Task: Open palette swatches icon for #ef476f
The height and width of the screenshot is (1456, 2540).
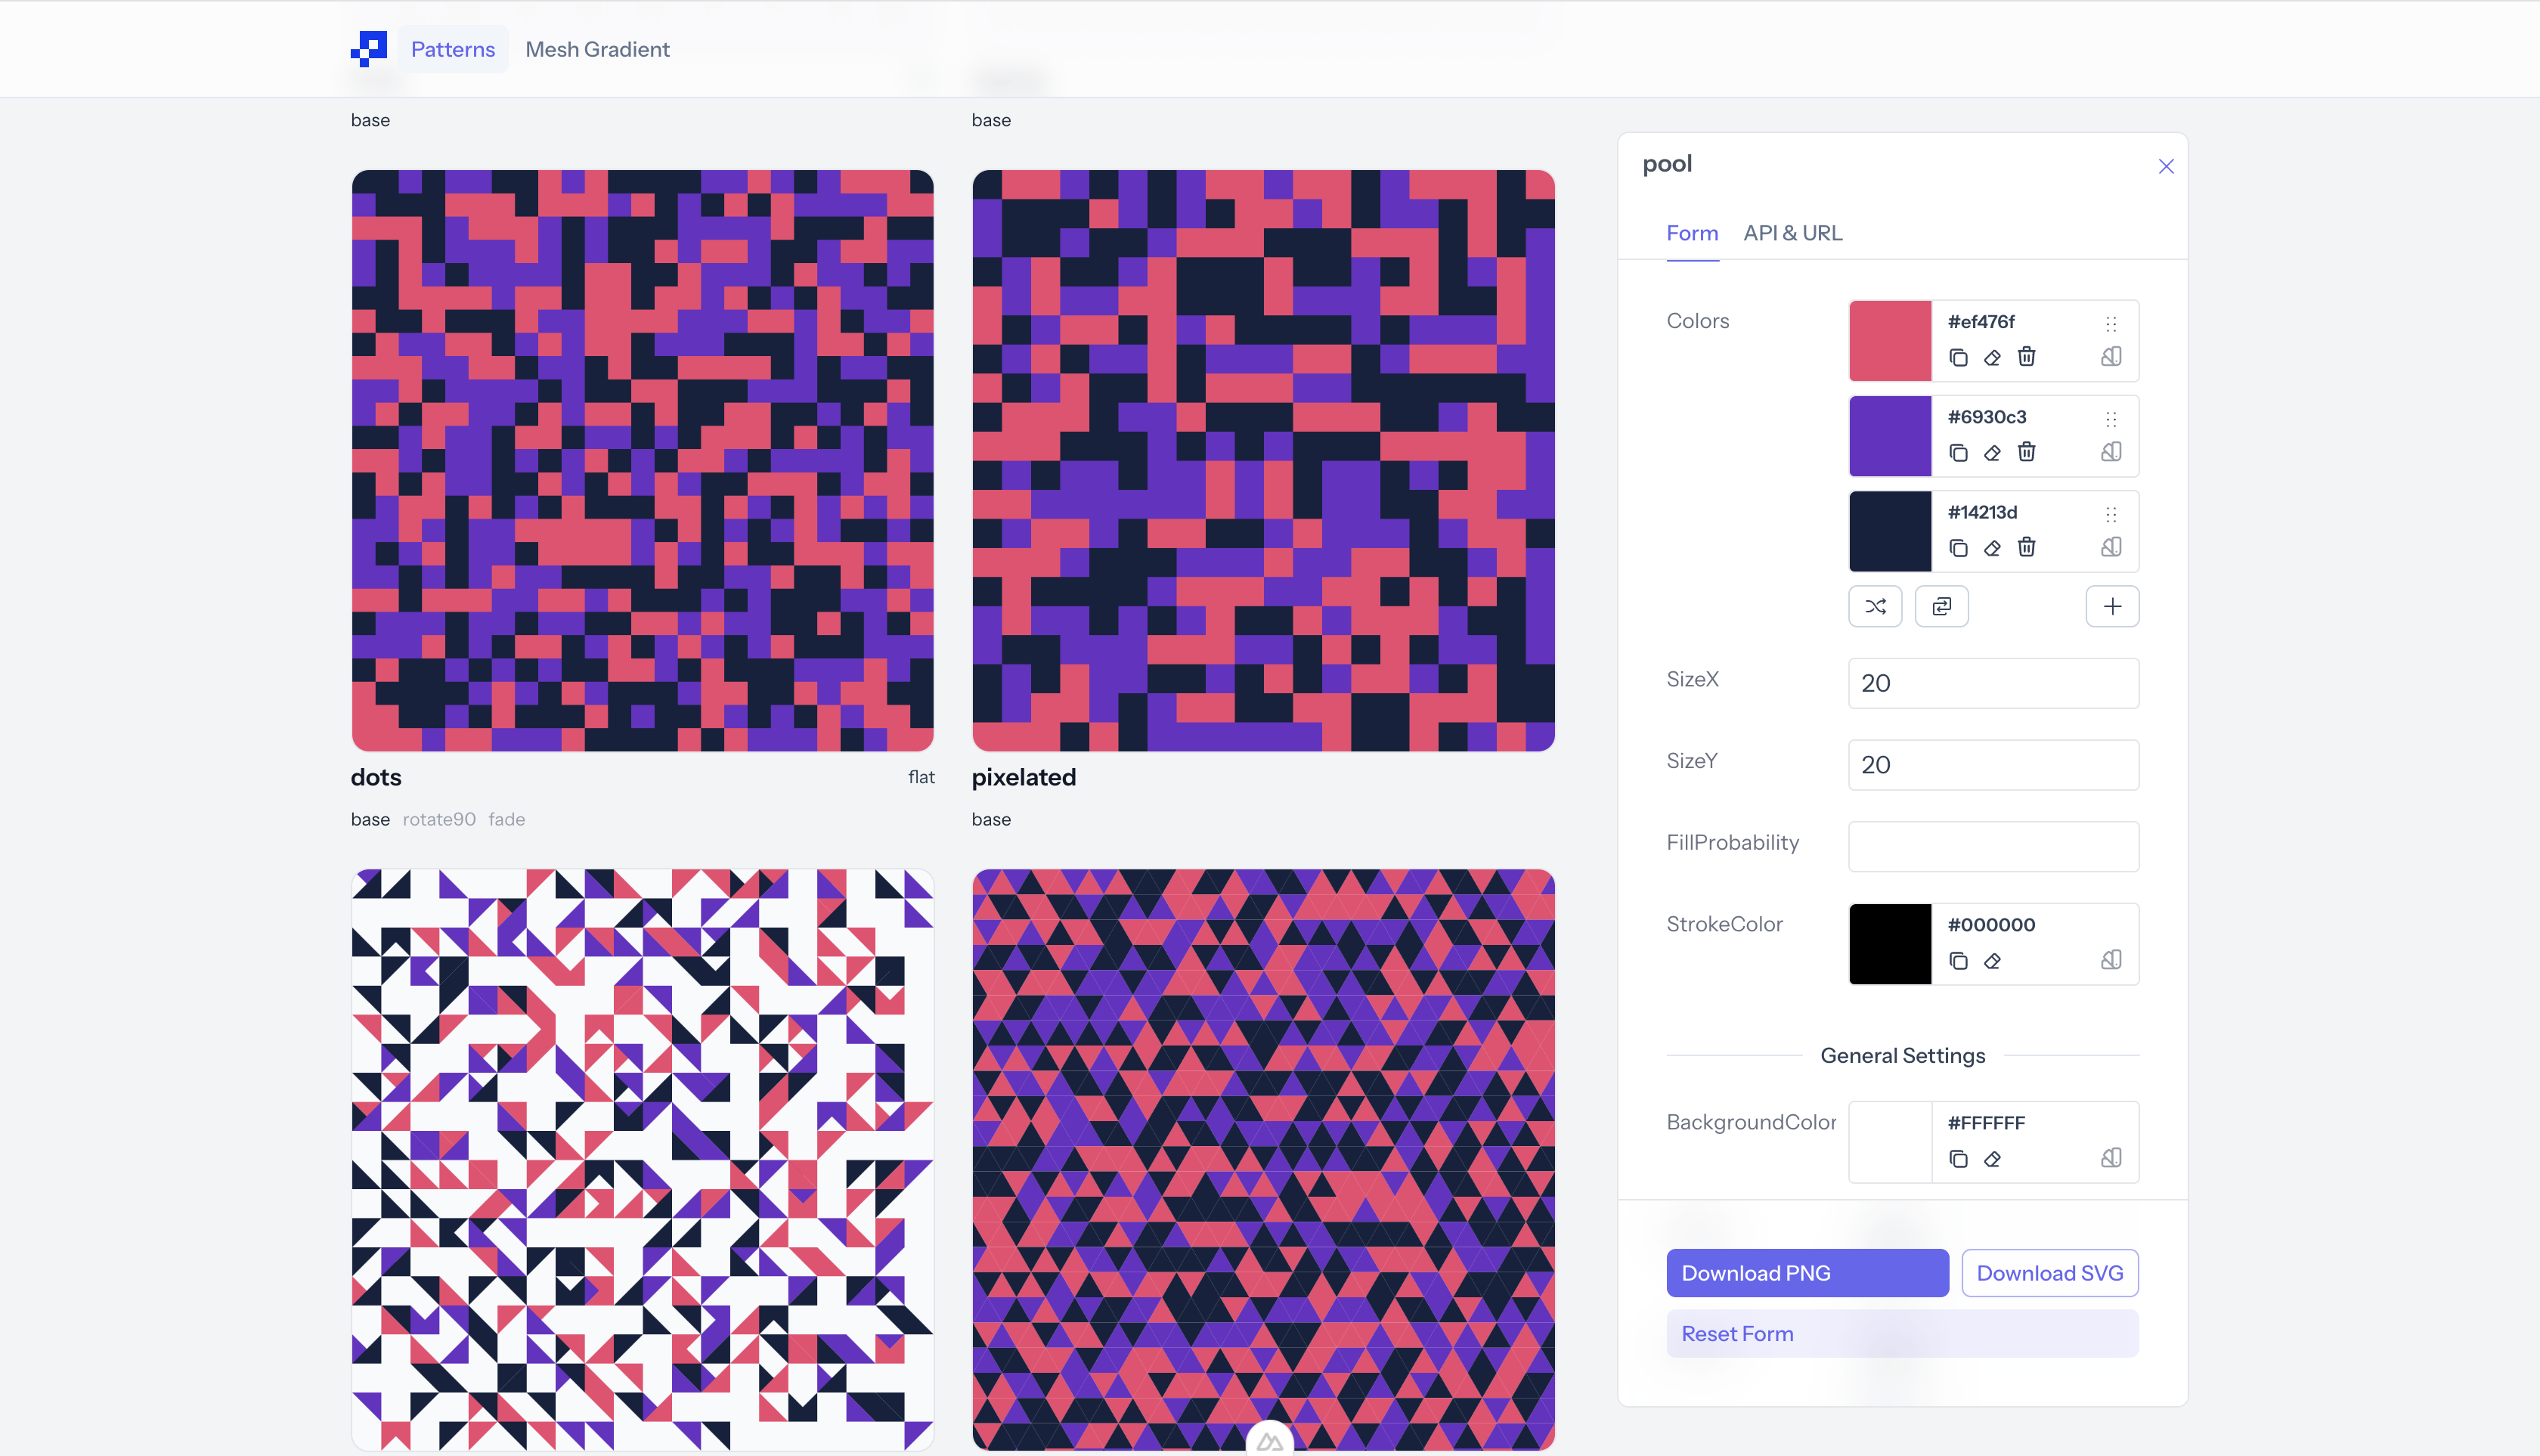Action: point(2111,357)
